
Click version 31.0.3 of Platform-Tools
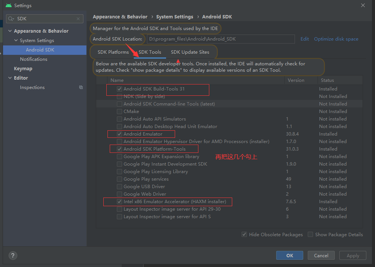tap(292, 149)
